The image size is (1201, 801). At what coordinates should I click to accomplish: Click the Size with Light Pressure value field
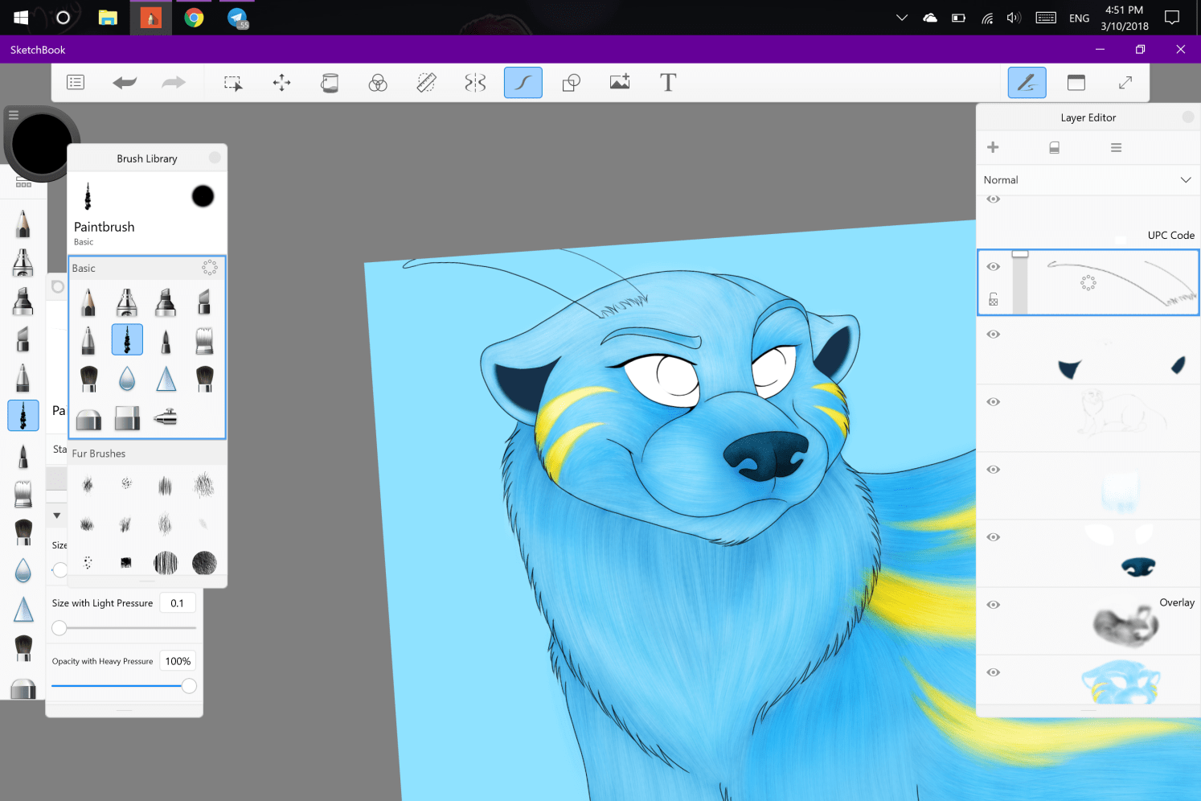click(x=177, y=603)
